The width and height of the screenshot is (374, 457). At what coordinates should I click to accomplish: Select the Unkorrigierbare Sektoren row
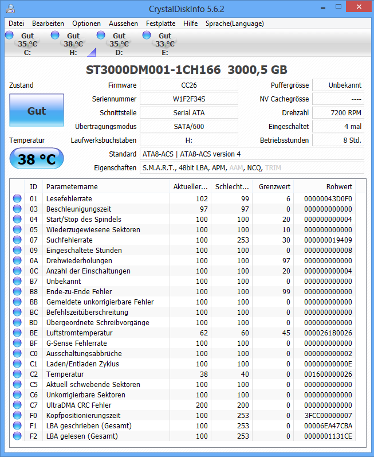pyautogui.click(x=183, y=394)
